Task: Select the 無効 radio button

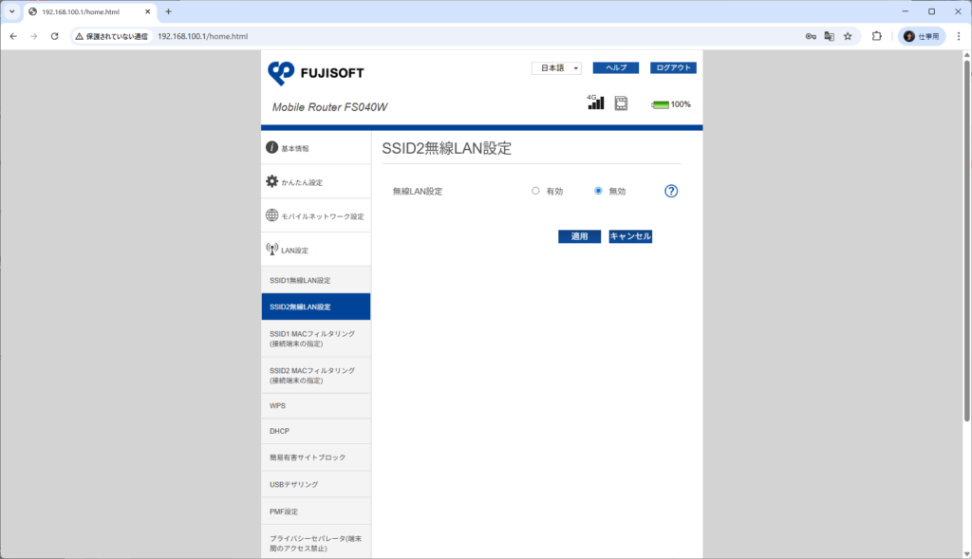Action: (x=598, y=191)
